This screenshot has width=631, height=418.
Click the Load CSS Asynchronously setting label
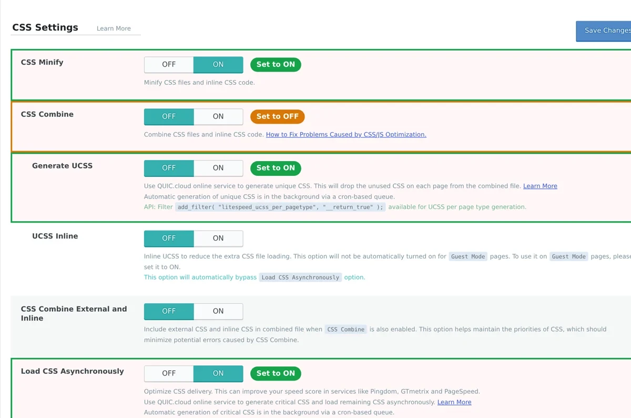[x=73, y=371]
